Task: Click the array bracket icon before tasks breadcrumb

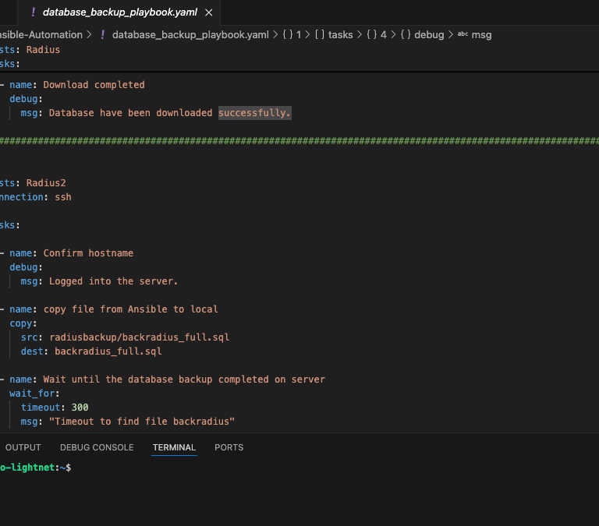Action: tap(320, 34)
